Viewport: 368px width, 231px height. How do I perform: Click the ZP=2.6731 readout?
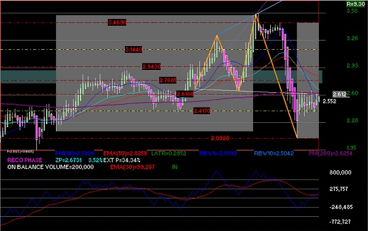click(68, 160)
